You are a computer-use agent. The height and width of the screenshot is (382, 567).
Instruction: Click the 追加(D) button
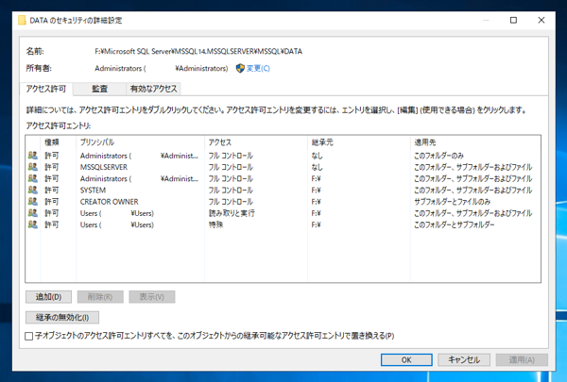48,297
